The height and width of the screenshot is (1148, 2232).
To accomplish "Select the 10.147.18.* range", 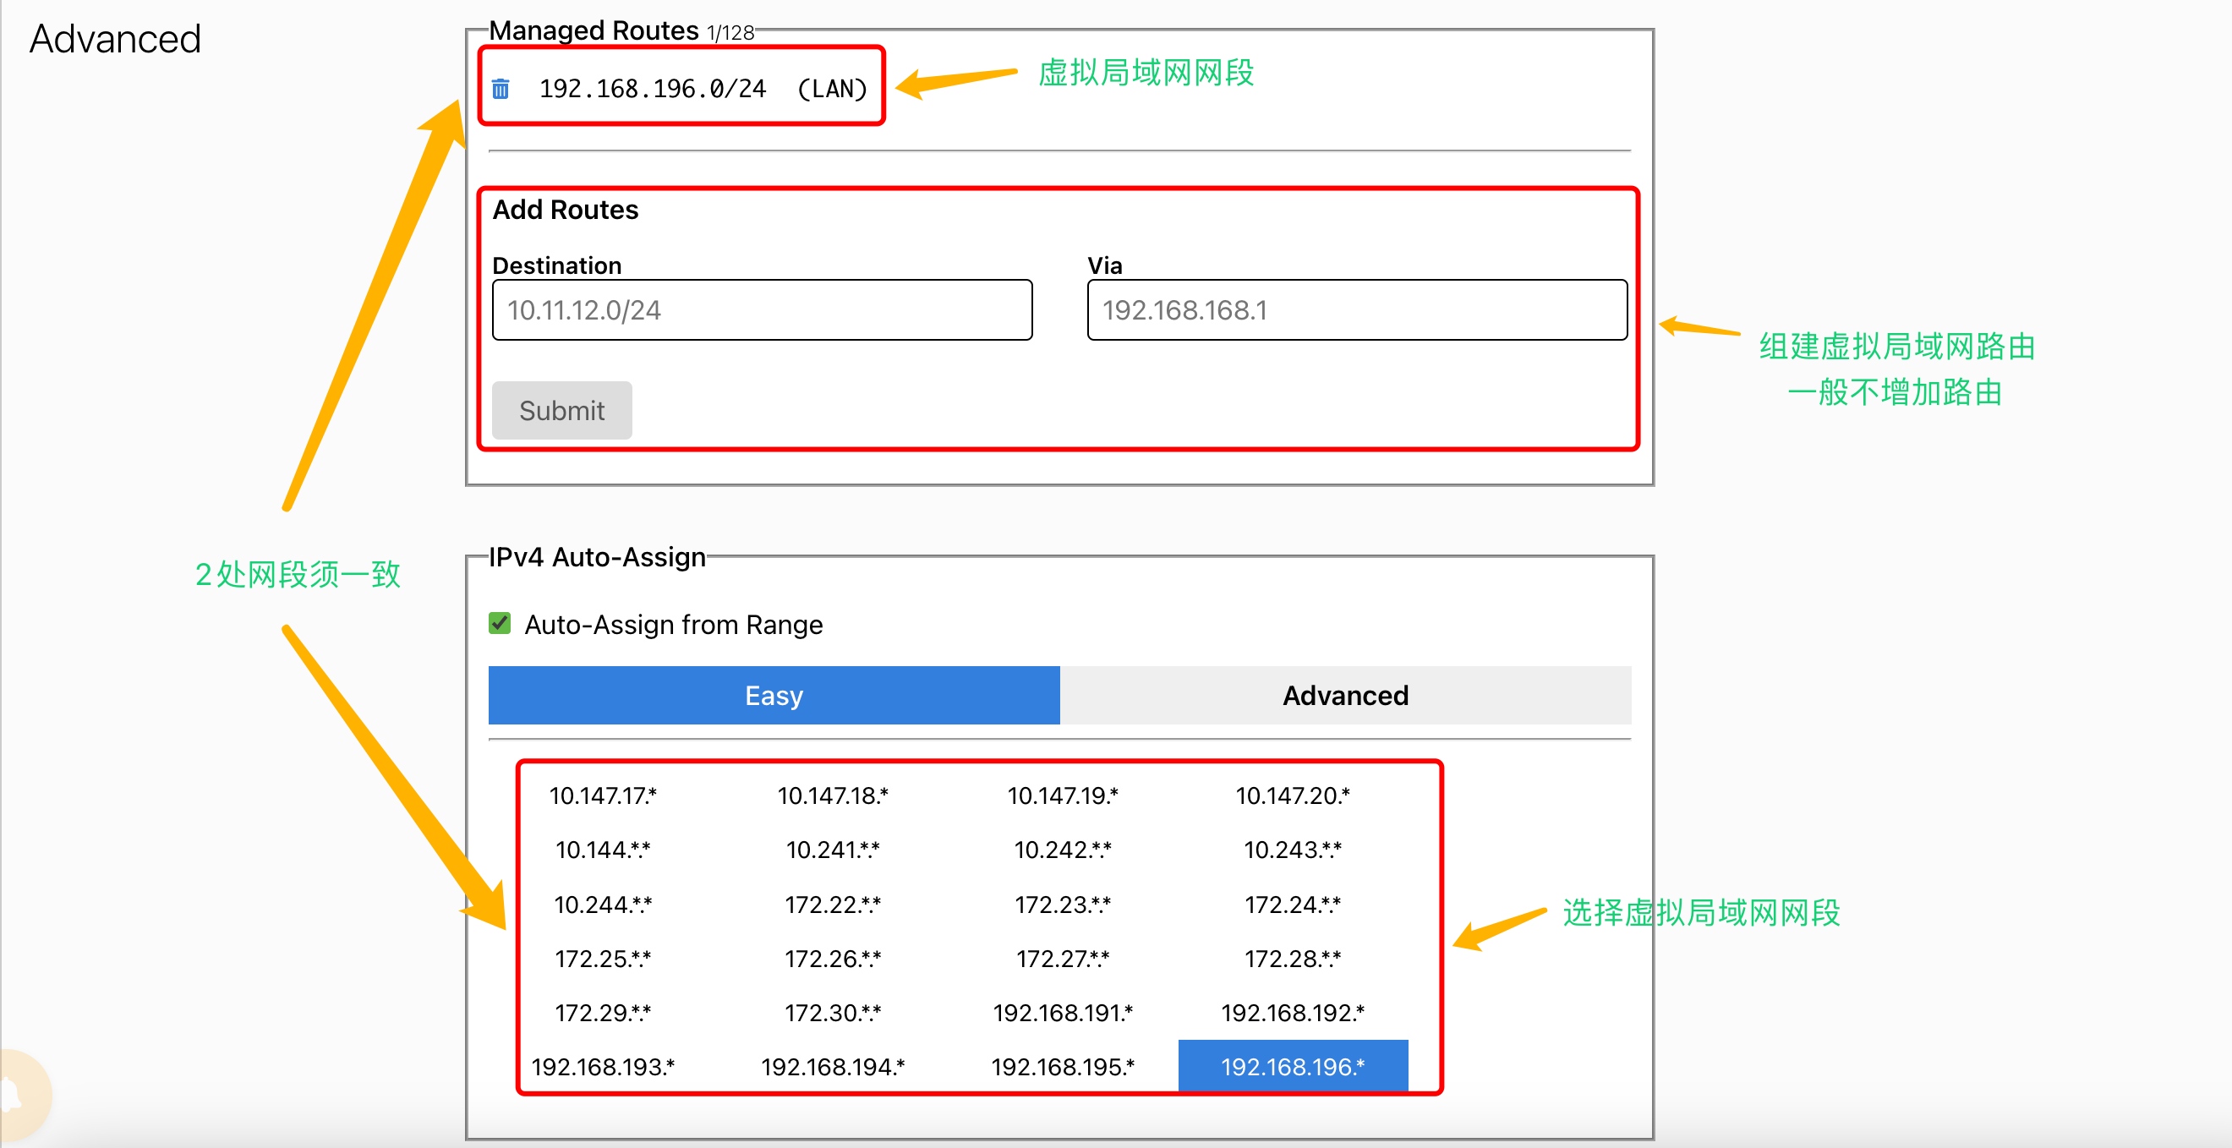I will [x=833, y=795].
